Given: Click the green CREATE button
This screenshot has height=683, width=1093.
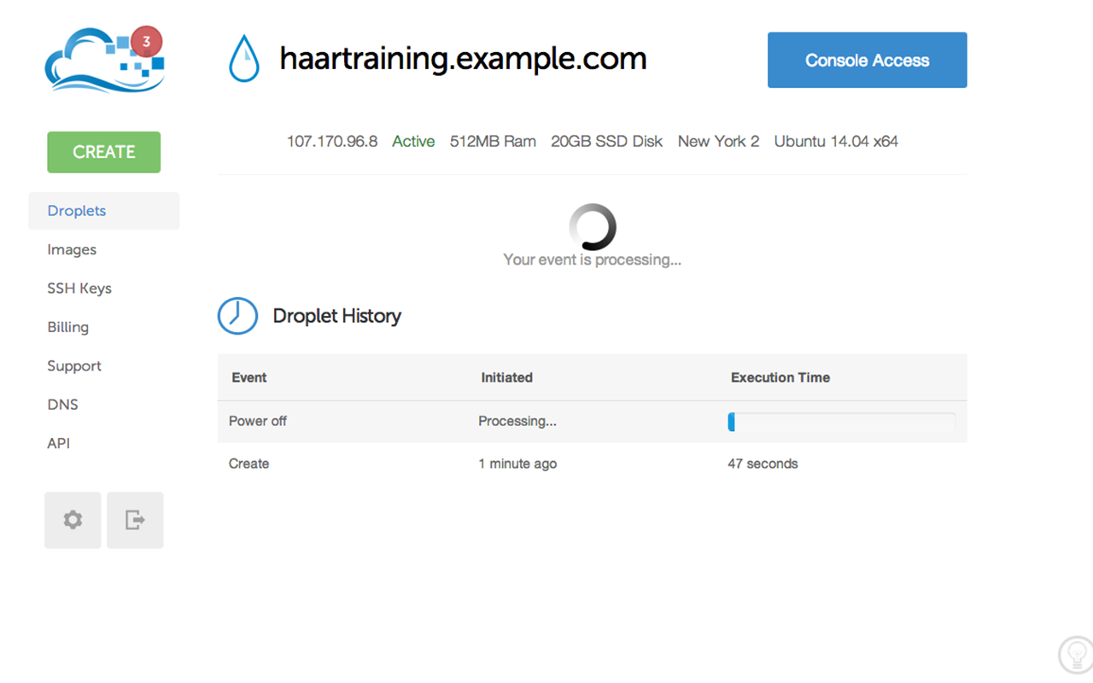Looking at the screenshot, I should (103, 152).
